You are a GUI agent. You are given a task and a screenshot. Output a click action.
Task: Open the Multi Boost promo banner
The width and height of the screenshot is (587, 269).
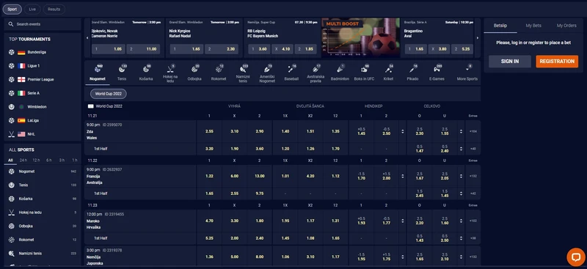click(x=360, y=37)
